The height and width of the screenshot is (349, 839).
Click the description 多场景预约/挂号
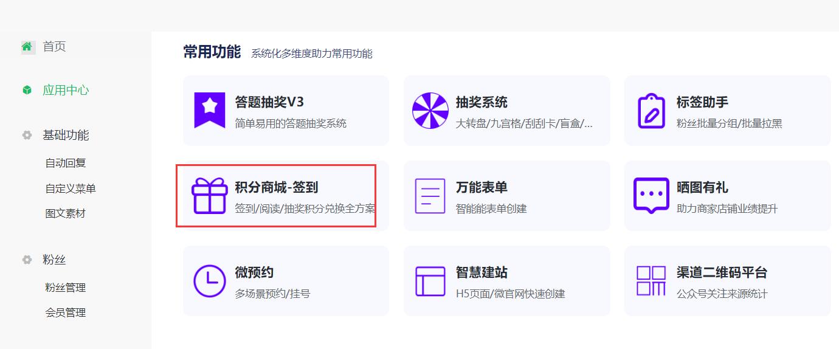pyautogui.click(x=272, y=294)
